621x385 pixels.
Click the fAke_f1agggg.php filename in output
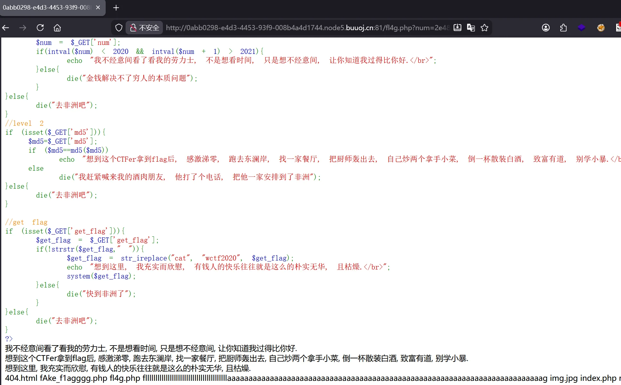73,378
